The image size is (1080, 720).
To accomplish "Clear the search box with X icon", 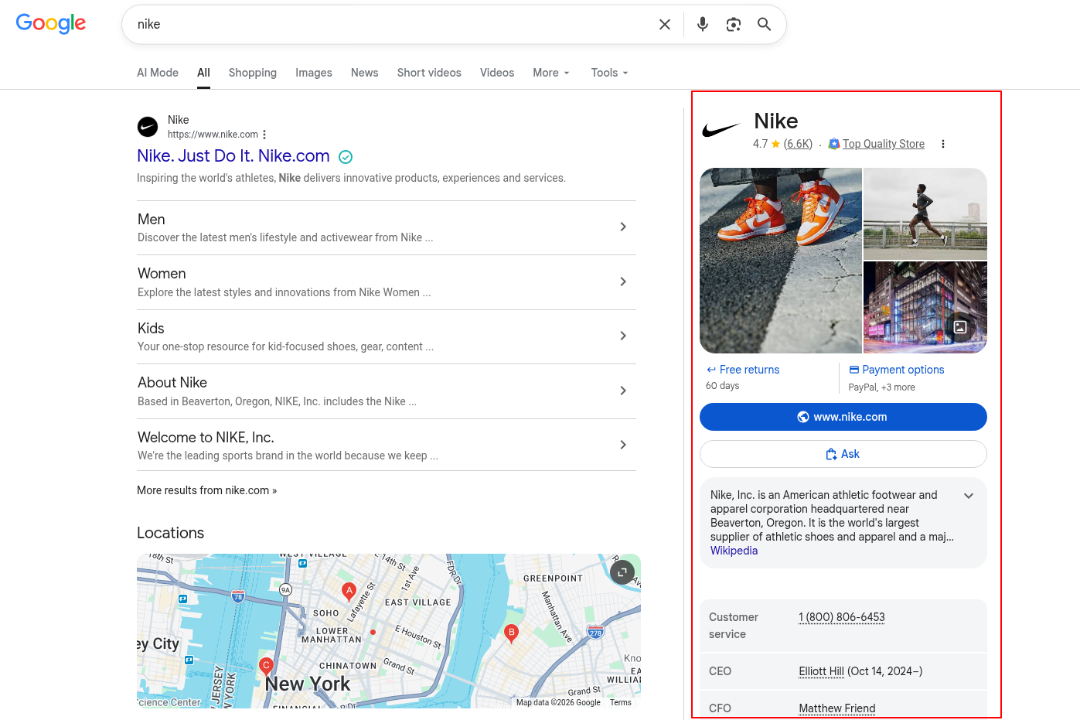I will point(665,25).
